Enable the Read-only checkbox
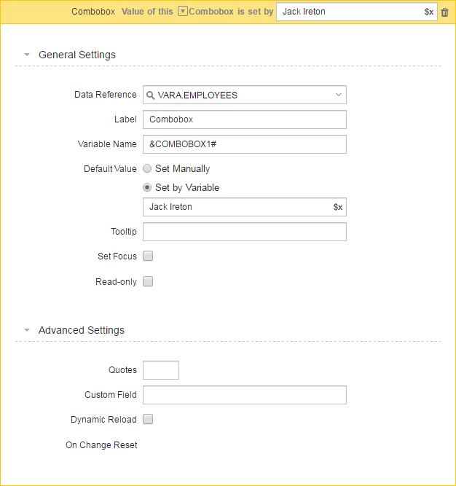 pos(148,281)
